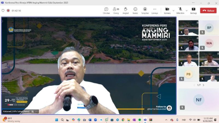Expand the Kamera options dropdown arrow
Screen dimensions: 219x123
[x=173, y=11]
